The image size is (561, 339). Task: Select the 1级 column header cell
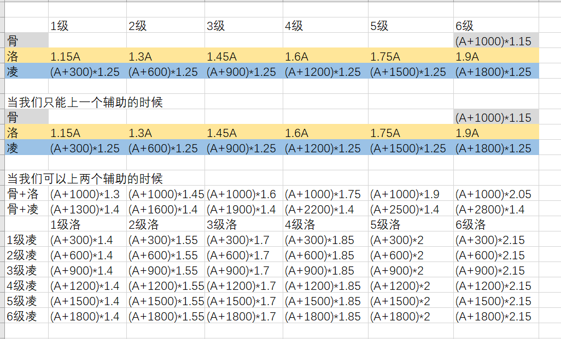tap(87, 25)
